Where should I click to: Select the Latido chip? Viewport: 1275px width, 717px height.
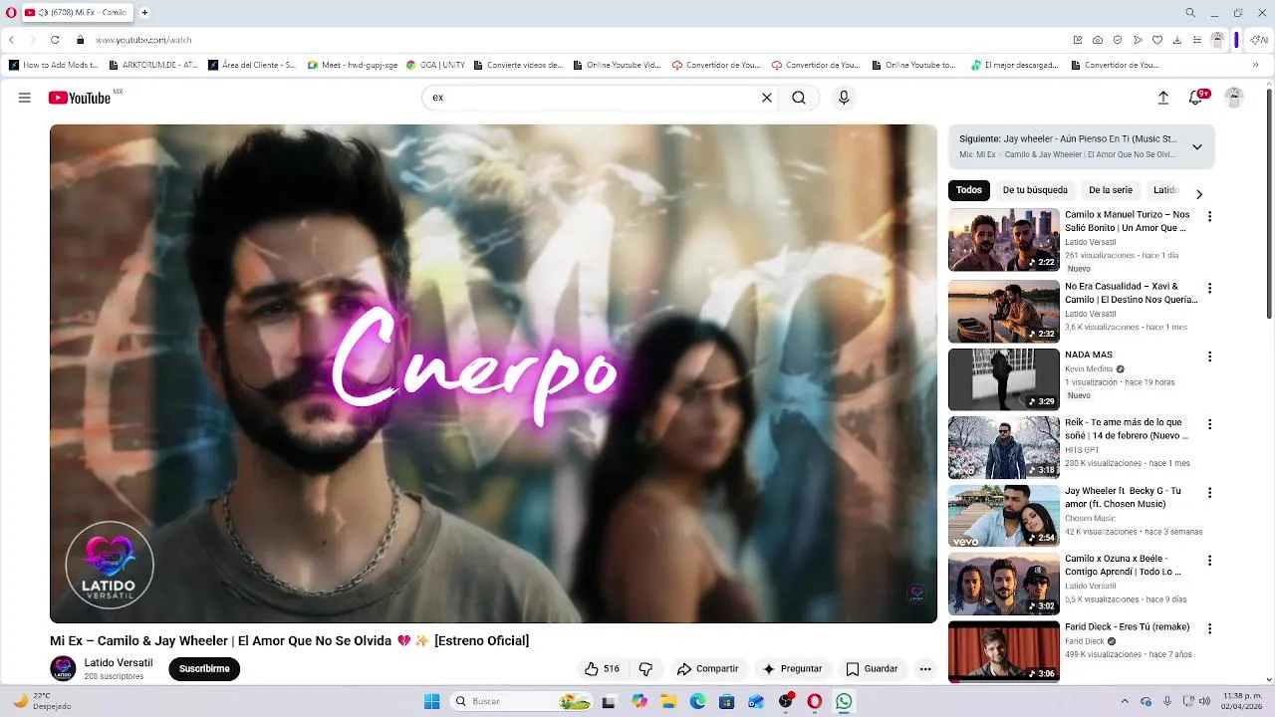point(1165,190)
